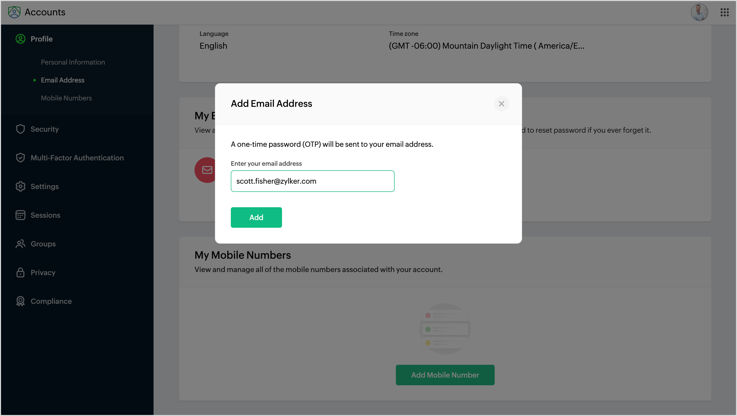Go to Mobile Numbers submenu item

66,98
